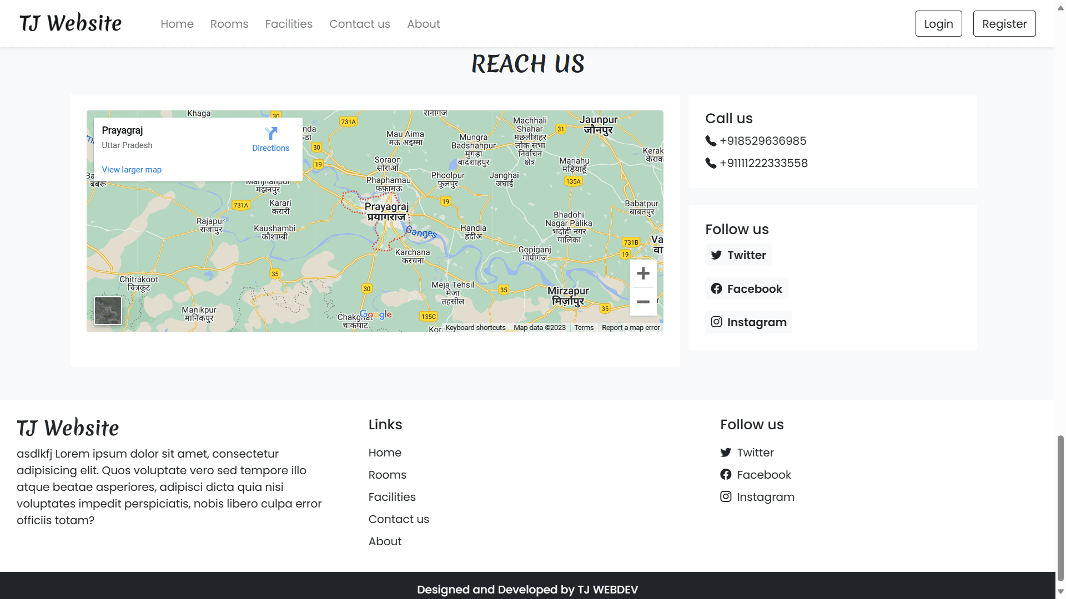This screenshot has width=1066, height=599.
Task: Click the Directions arrow icon on the map
Action: 271,133
